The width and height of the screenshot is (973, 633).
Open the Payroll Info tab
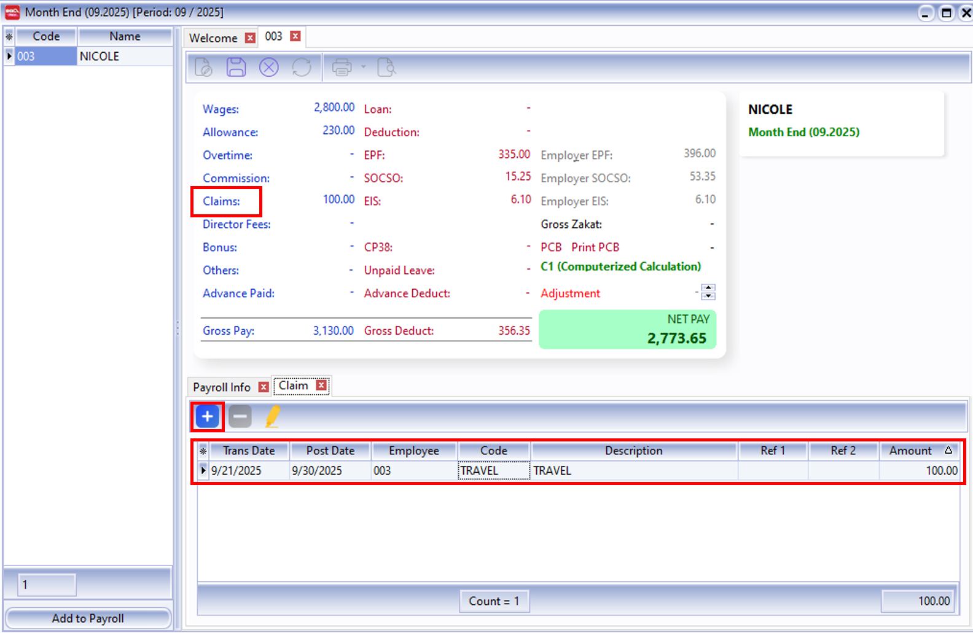222,387
